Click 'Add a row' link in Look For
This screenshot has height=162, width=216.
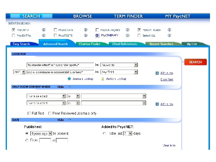pos(167,73)
